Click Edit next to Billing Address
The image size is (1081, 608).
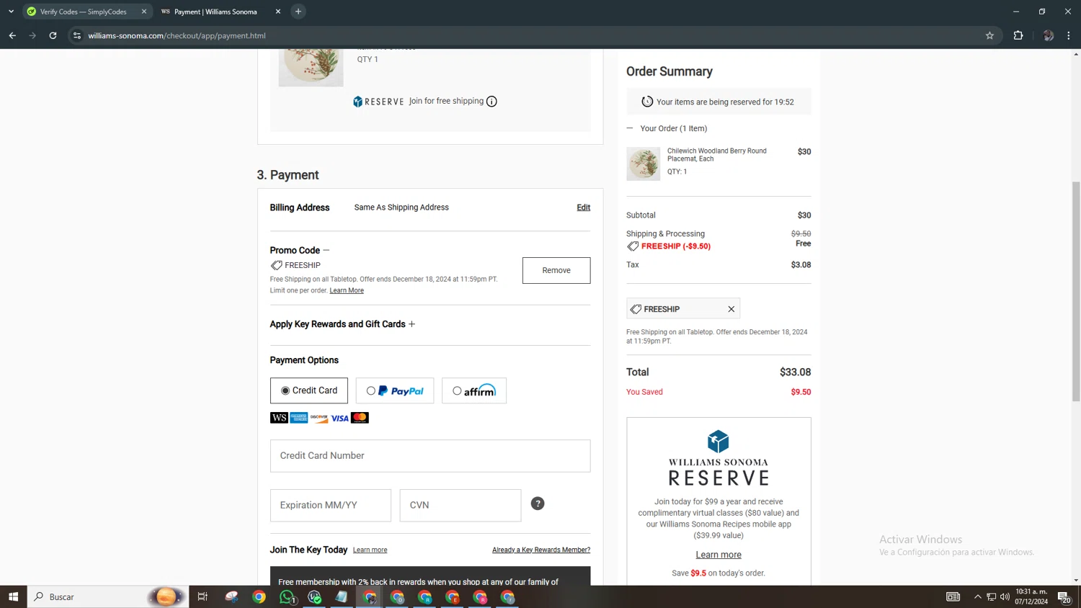tap(584, 207)
